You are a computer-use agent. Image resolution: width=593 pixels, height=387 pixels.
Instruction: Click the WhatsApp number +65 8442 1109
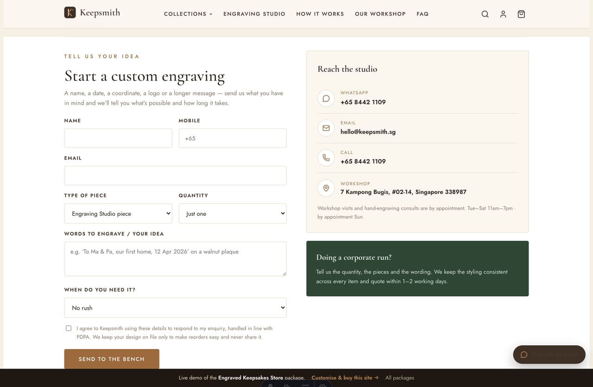click(363, 102)
